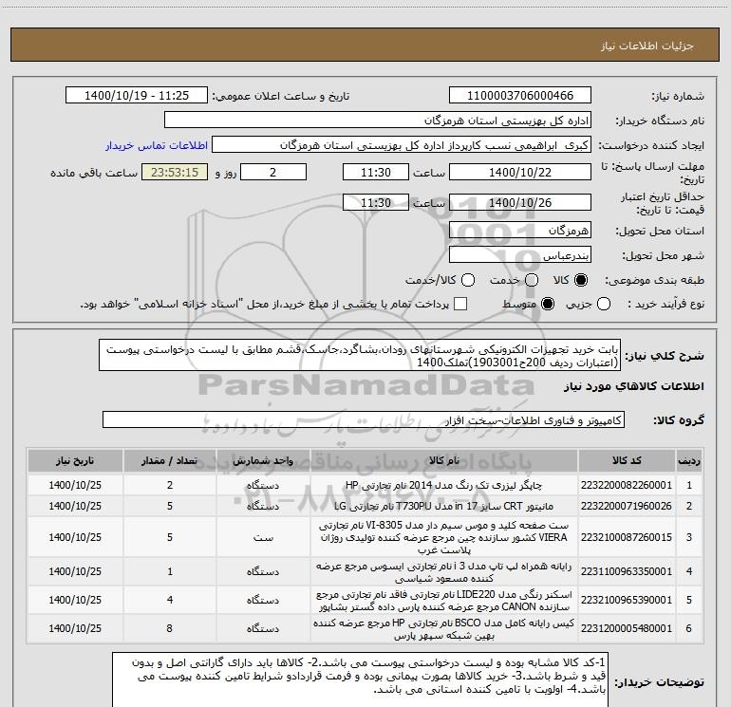Click the LG CRT monitor T730PU item name

coord(444,506)
